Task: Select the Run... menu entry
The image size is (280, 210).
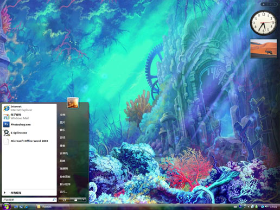Action: click(63, 192)
